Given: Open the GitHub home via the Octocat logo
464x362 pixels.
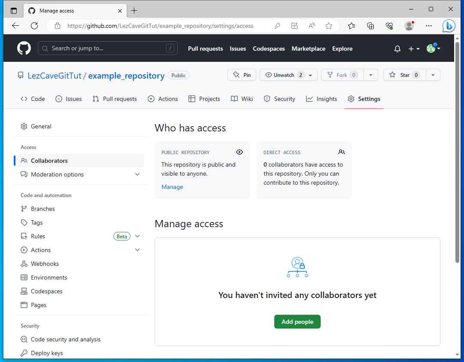Looking at the screenshot, I should [x=24, y=48].
